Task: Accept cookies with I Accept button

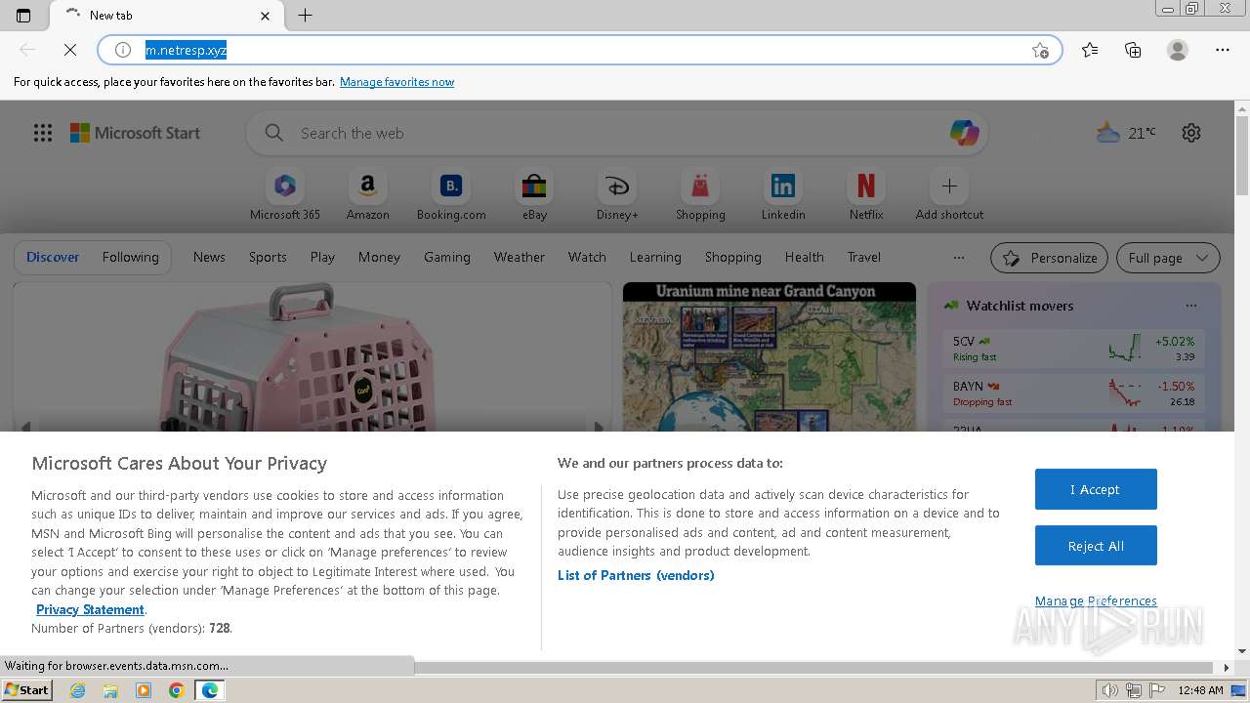Action: pos(1096,489)
